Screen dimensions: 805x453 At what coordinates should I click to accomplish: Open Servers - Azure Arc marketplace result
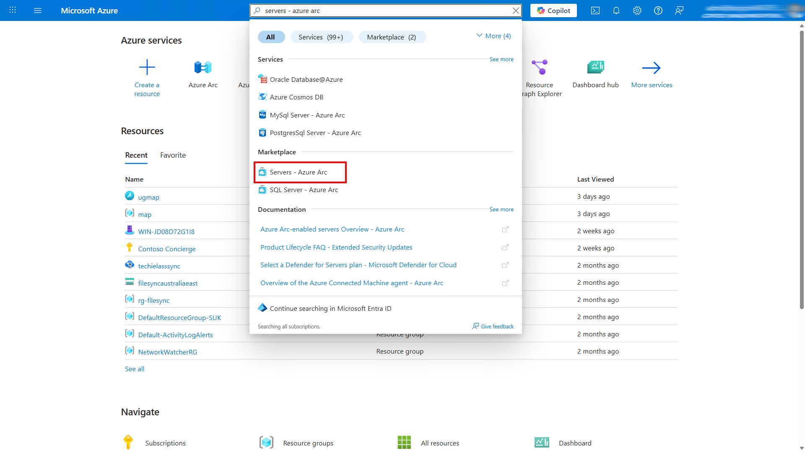pyautogui.click(x=299, y=172)
